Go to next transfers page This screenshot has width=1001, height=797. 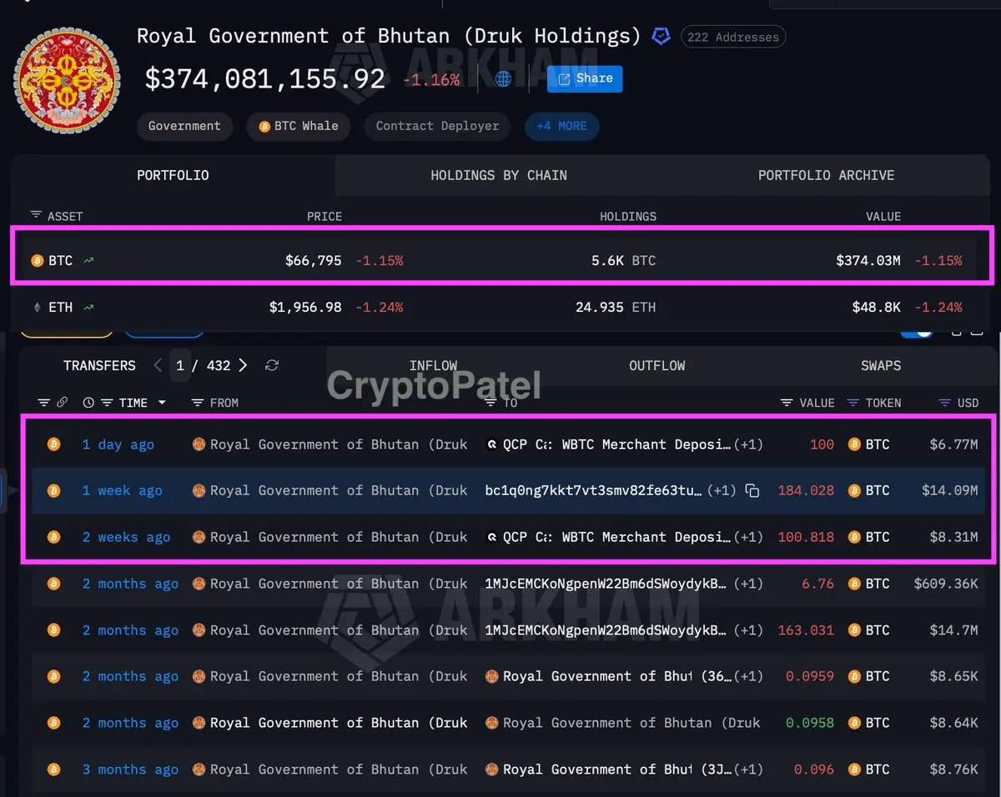(x=243, y=365)
